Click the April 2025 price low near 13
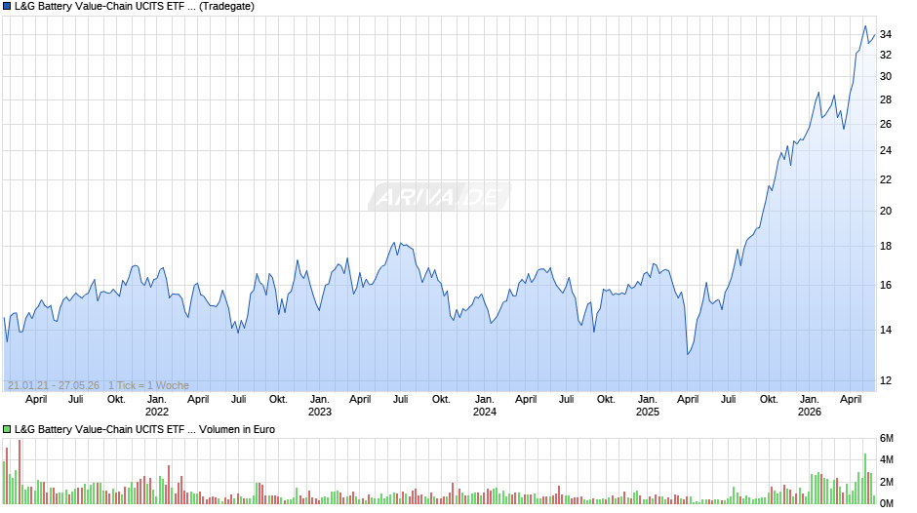The height and width of the screenshot is (513, 917). click(x=688, y=354)
